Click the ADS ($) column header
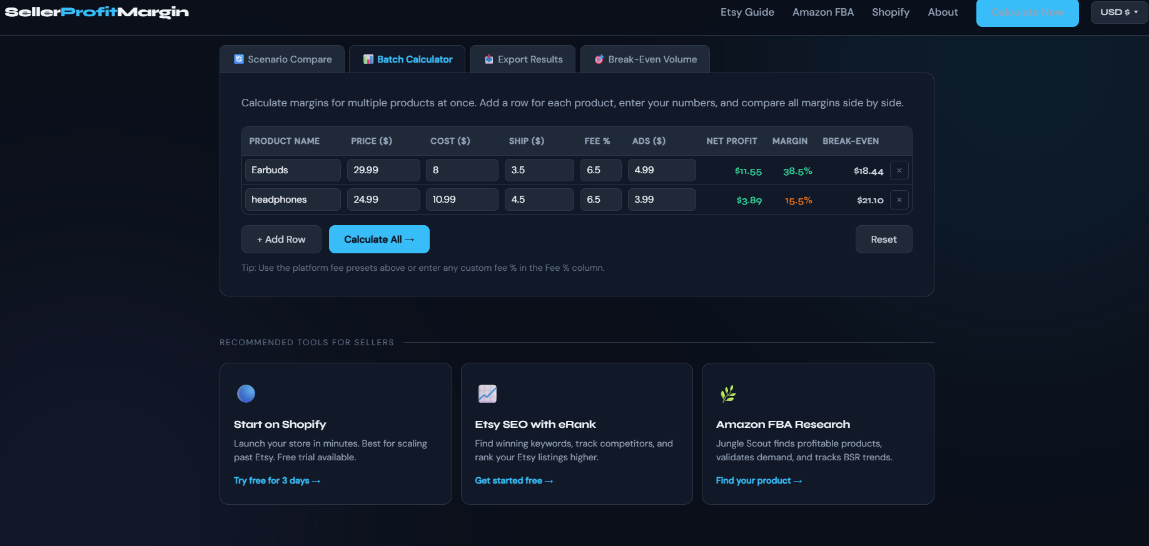Screen dimensions: 1149x546 (649, 141)
